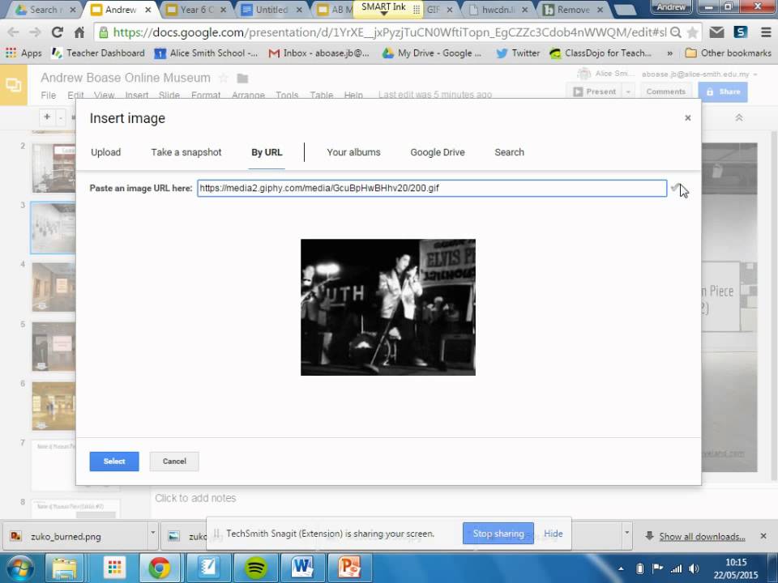The height and width of the screenshot is (583, 778).
Task: Open Spotify from the taskbar
Action: pos(255,568)
